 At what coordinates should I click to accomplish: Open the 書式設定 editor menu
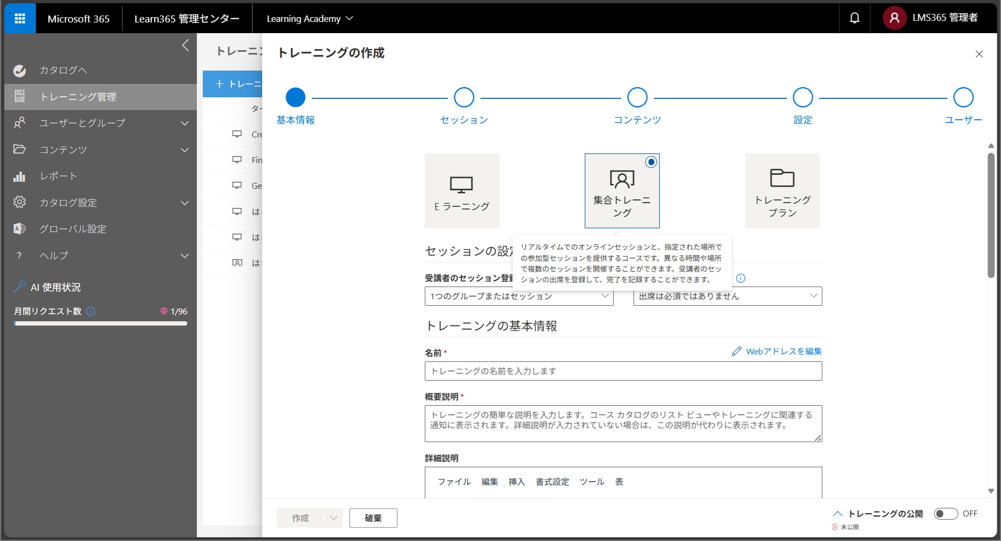552,482
